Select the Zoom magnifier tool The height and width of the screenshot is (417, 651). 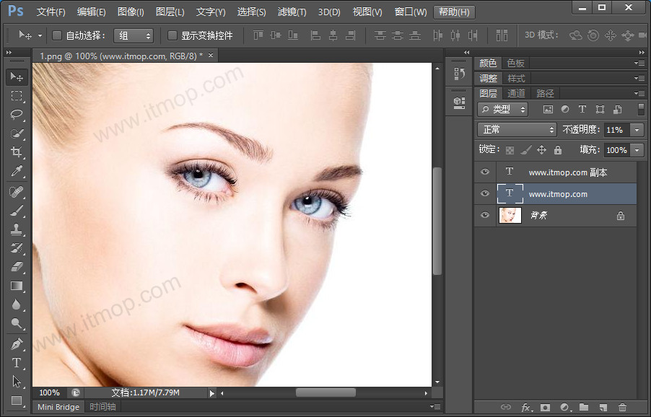click(17, 324)
